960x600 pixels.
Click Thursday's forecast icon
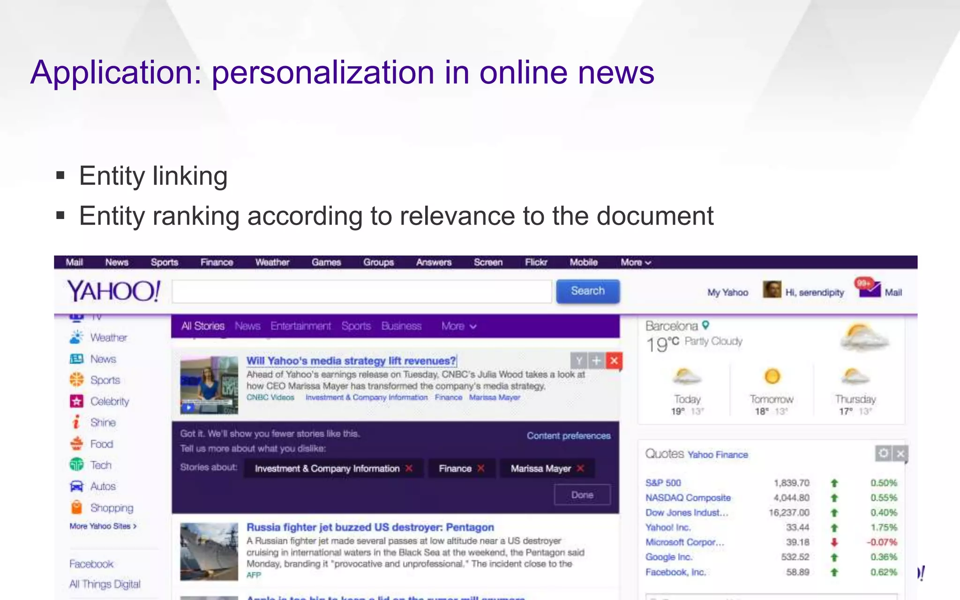[855, 376]
